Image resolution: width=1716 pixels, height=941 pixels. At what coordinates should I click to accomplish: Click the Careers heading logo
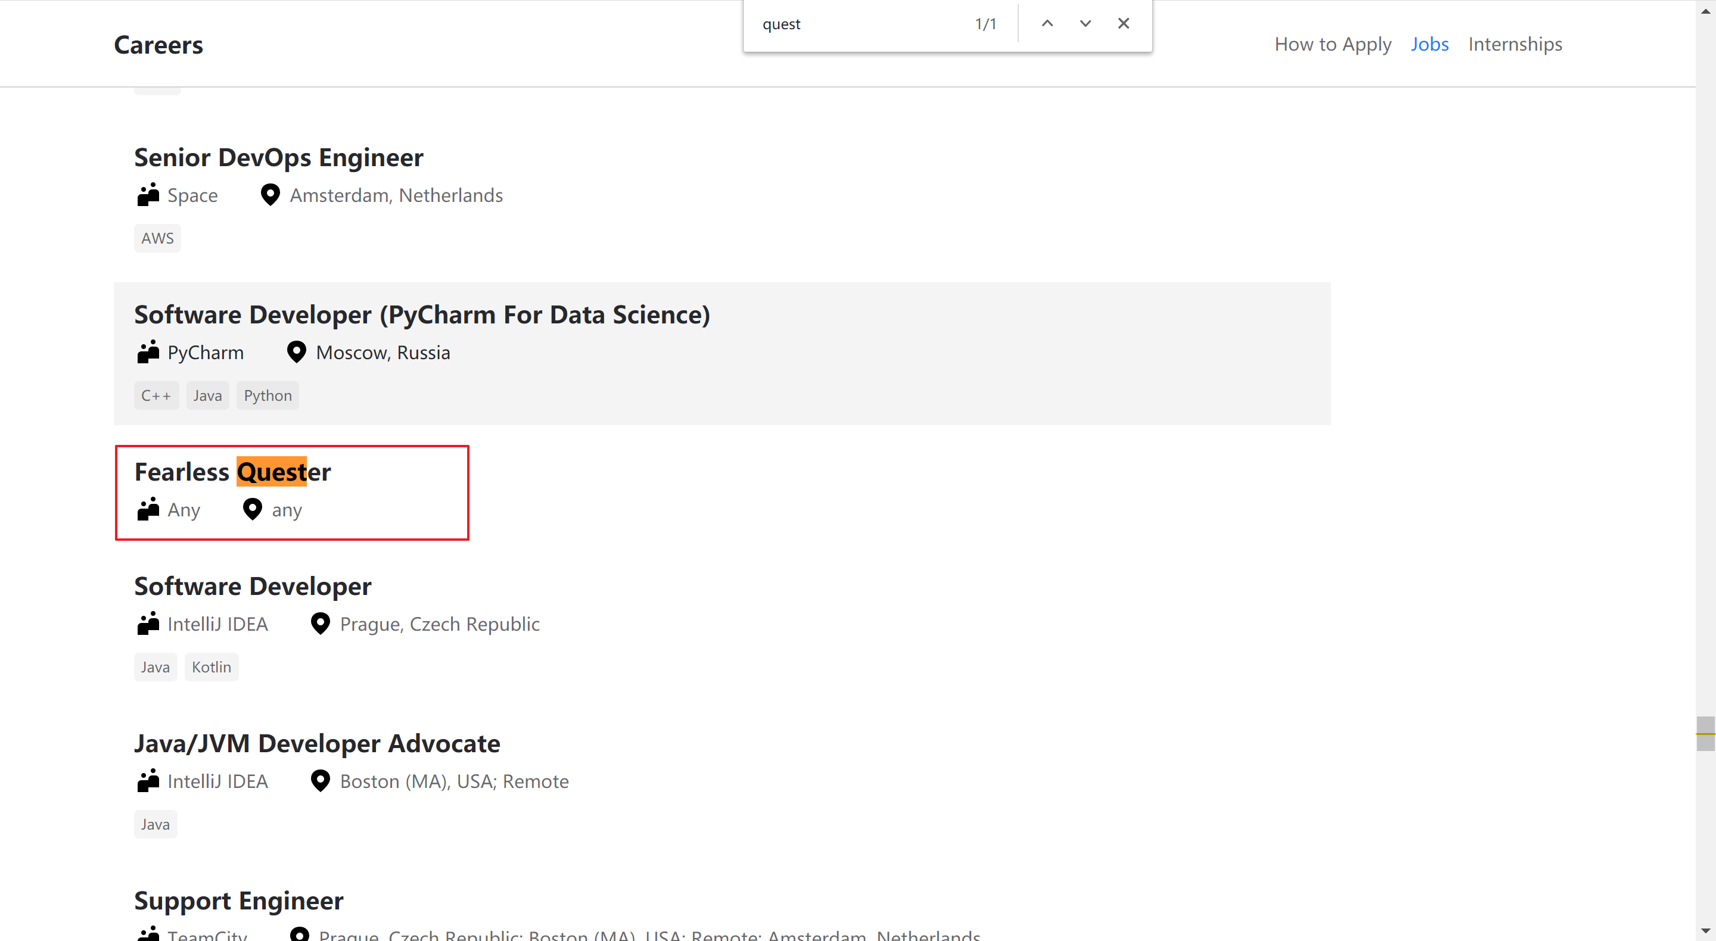point(158,45)
